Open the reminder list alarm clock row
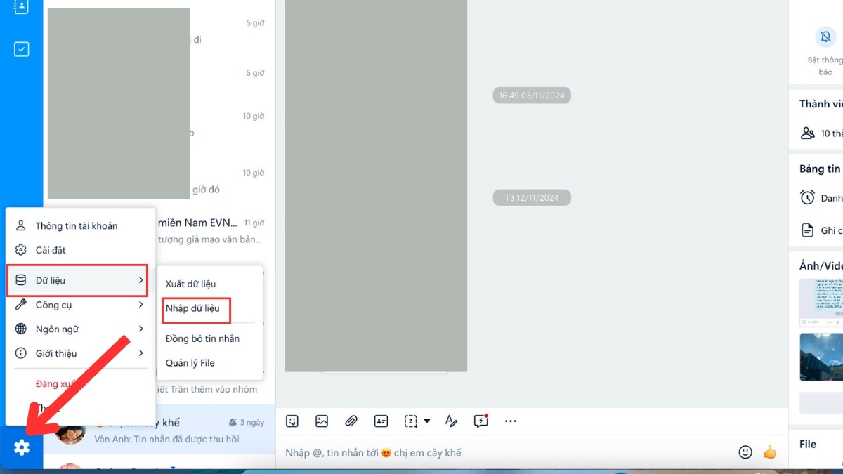The image size is (843, 474). coord(821,198)
